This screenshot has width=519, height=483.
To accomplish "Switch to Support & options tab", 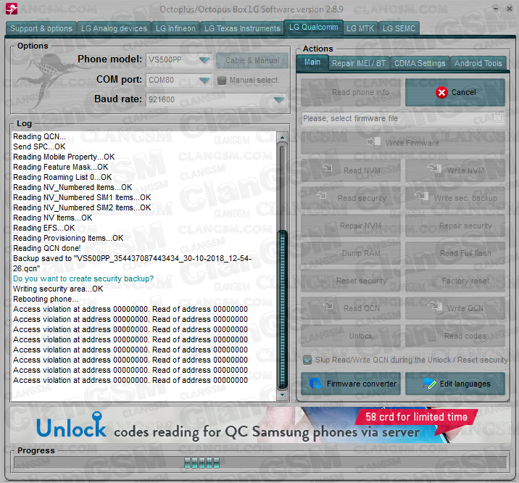I will [x=41, y=28].
